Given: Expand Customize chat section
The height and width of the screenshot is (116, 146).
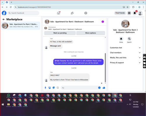Looking at the screenshot, I should (125, 48).
